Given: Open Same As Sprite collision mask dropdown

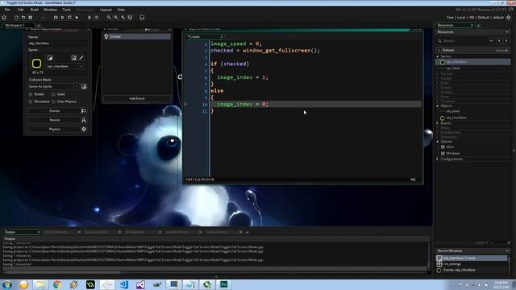Looking at the screenshot, I should point(76,86).
